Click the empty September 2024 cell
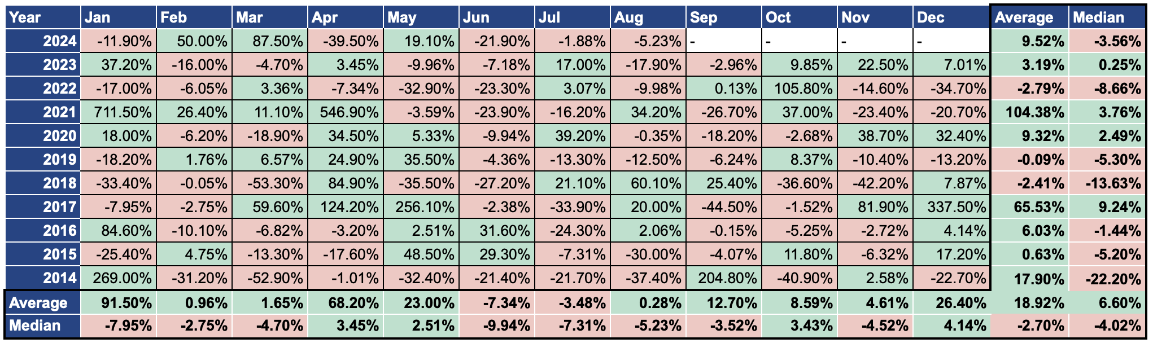Screen dimensions: 1153x343 723,41
